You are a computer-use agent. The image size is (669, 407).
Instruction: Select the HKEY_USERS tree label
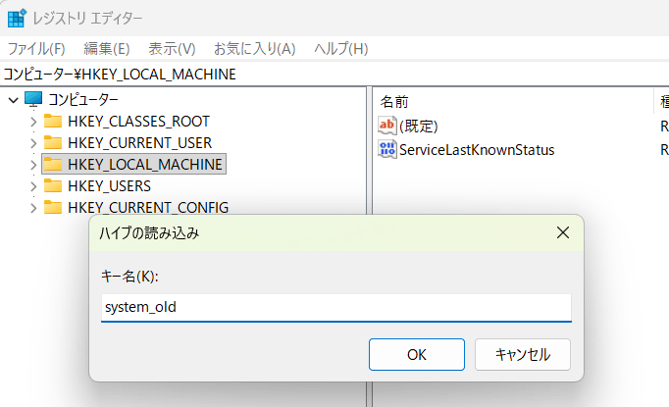coord(109,186)
